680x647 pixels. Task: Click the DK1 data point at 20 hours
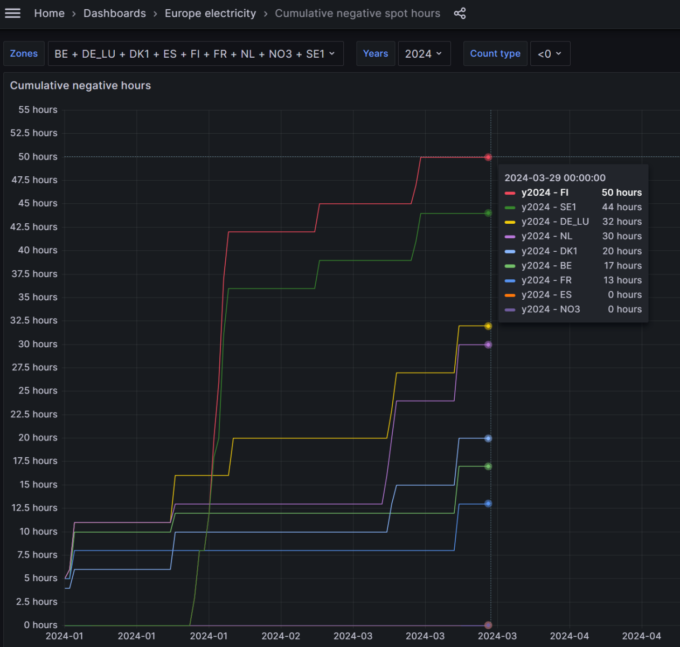[488, 438]
